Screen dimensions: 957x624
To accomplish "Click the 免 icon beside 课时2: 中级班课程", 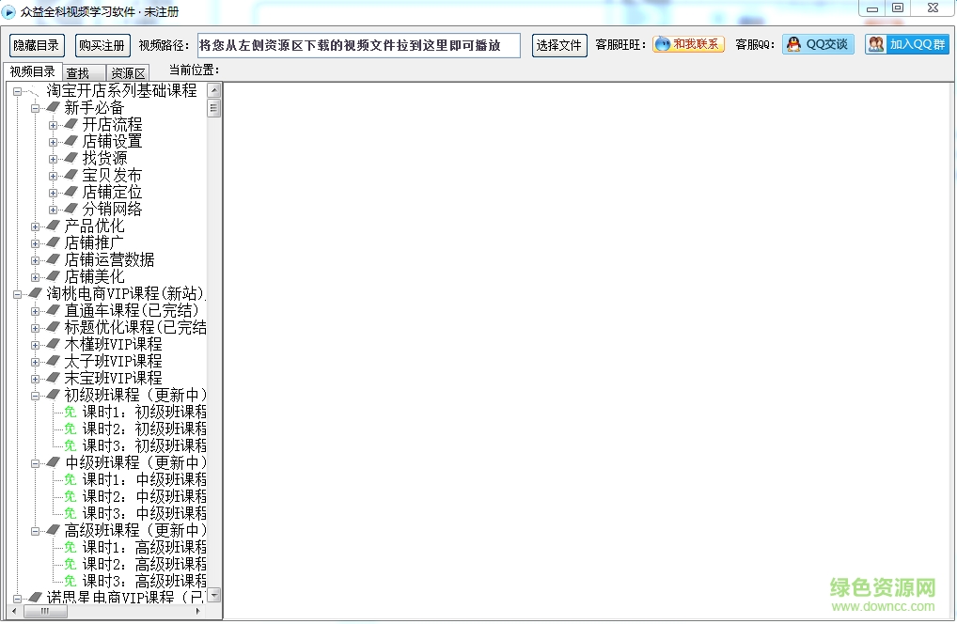I will [69, 495].
